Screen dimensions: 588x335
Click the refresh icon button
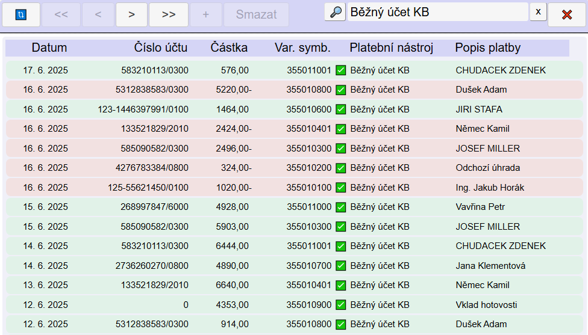click(21, 14)
